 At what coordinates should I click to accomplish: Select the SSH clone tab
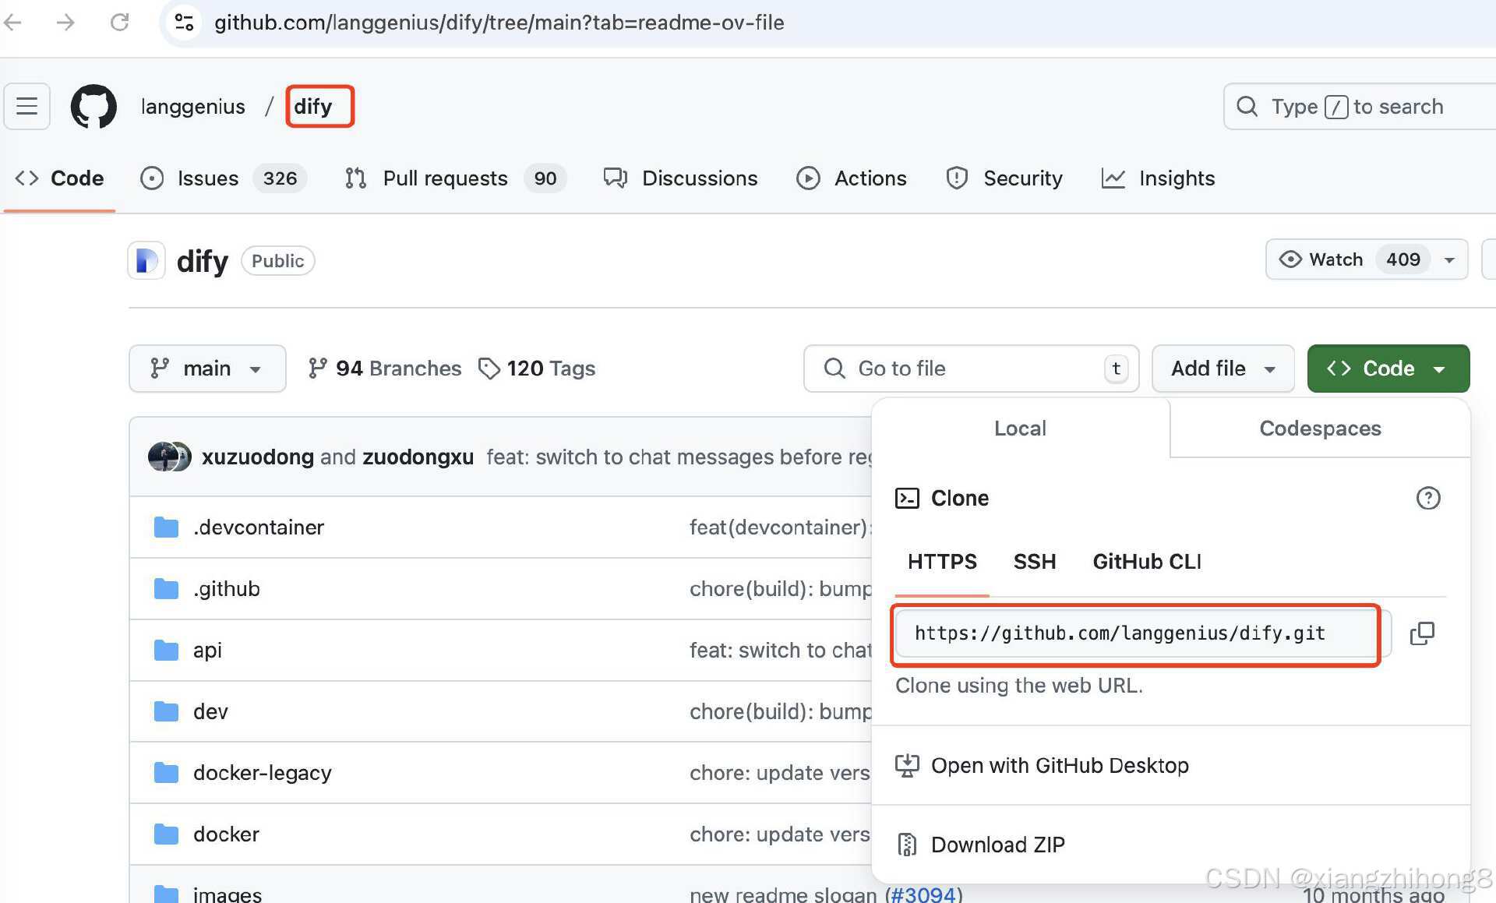pos(1035,561)
